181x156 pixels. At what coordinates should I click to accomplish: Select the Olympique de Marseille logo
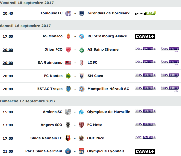[81, 112]
